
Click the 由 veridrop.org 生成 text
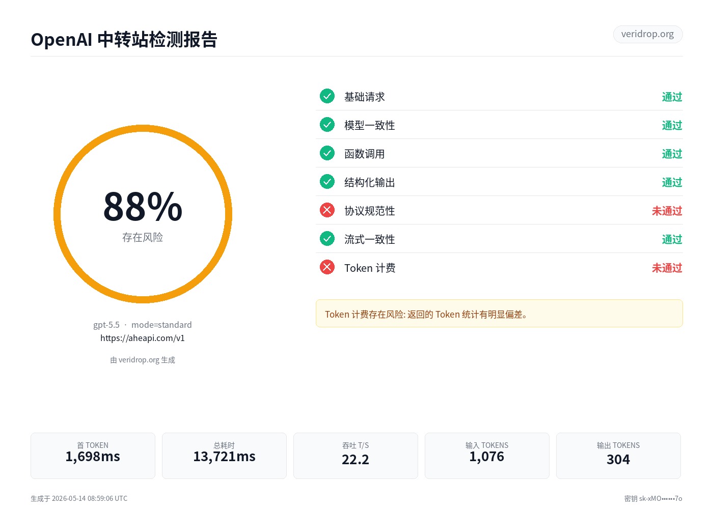143,360
